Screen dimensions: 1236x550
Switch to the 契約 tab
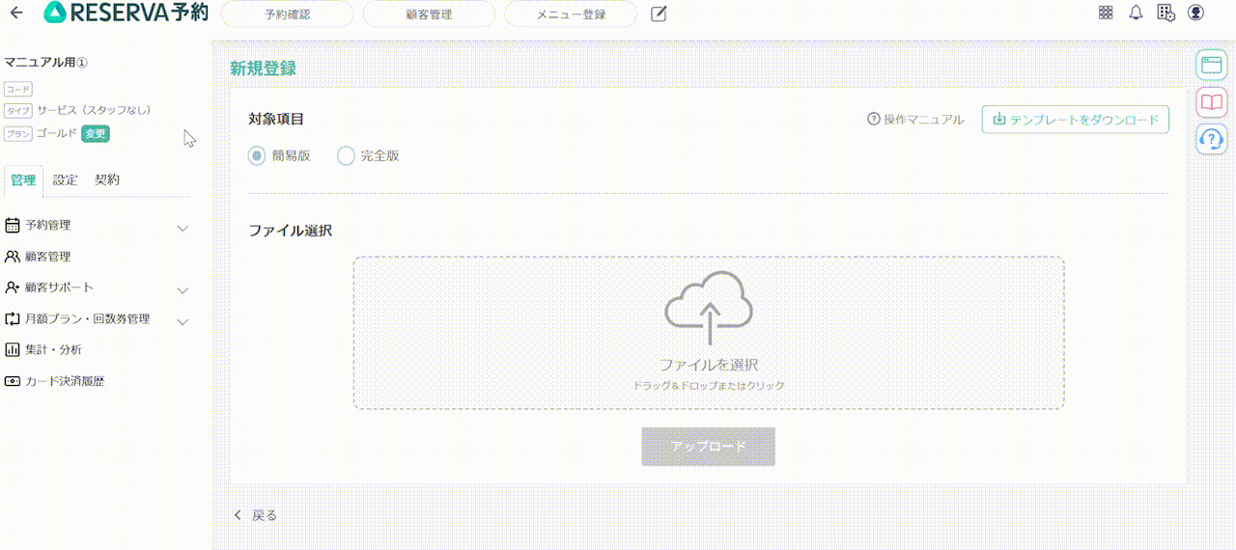[107, 180]
